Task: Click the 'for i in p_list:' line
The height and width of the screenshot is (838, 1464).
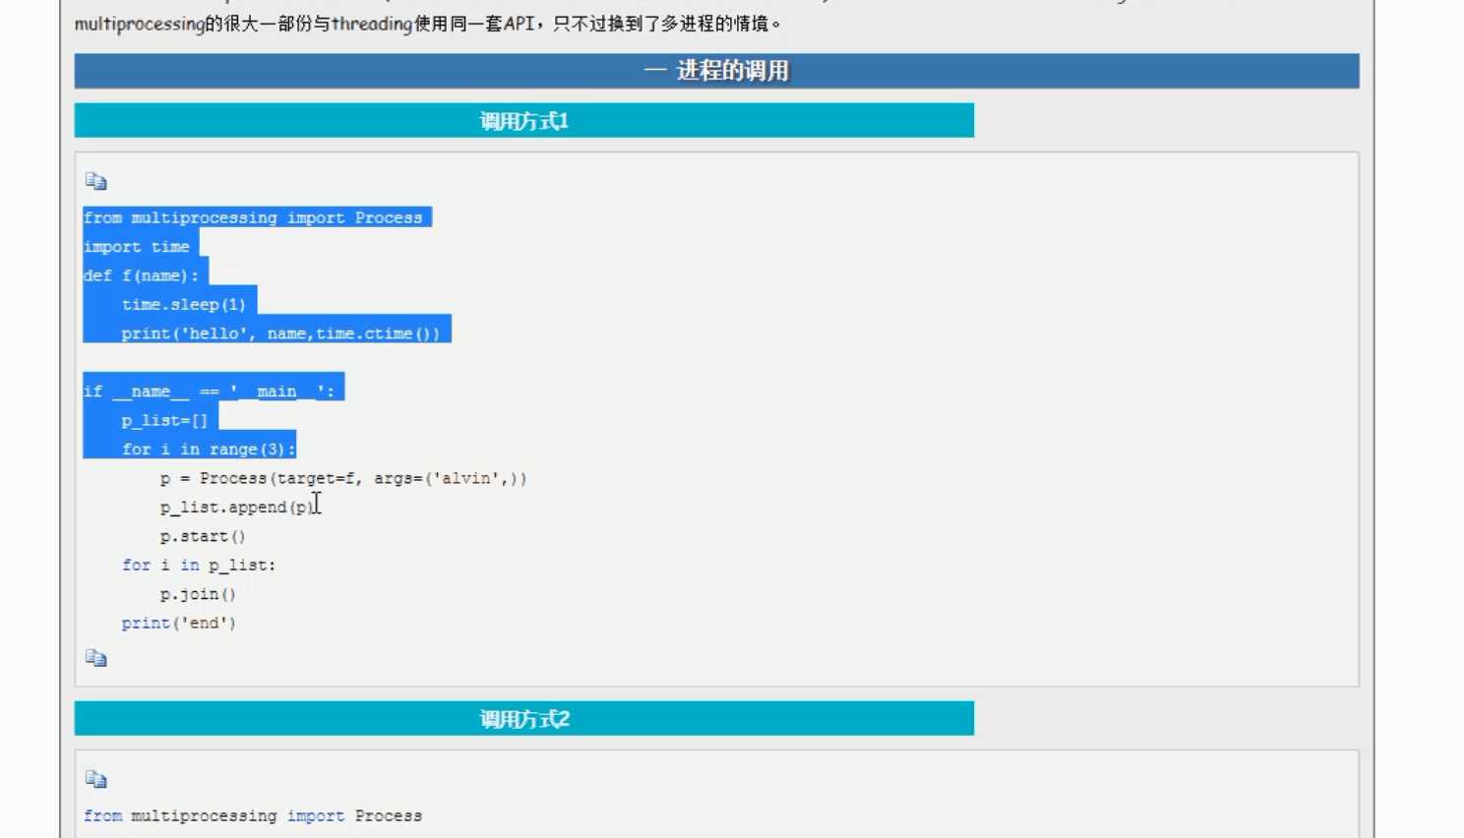Action: pyautogui.click(x=199, y=566)
